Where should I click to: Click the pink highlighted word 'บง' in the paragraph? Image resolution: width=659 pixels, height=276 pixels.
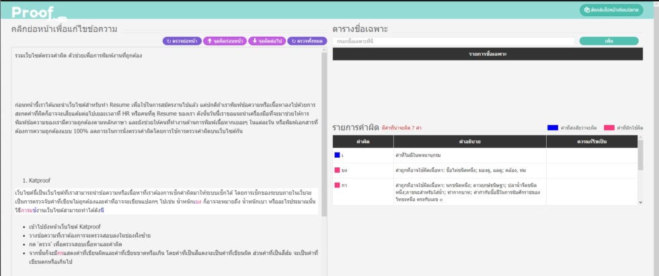[x=198, y=201]
